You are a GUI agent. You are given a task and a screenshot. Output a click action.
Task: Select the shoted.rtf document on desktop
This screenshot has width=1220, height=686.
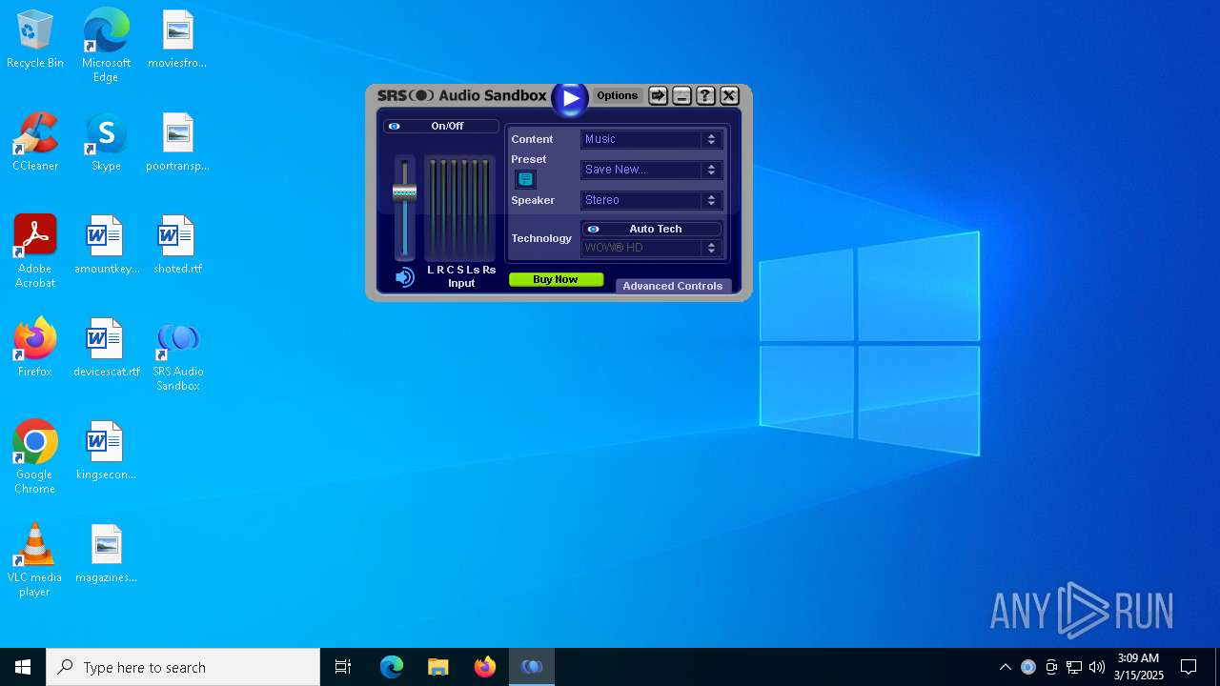tap(177, 246)
